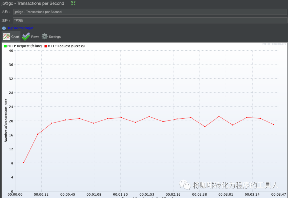Open the Rows tab
288x198 pixels.
tap(30, 37)
